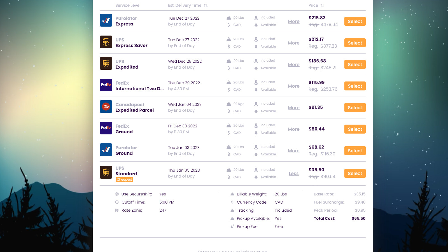The image size is (448, 252).
Task: Click pickup arrow icon in UPS Express Saver row
Action: click(256, 46)
